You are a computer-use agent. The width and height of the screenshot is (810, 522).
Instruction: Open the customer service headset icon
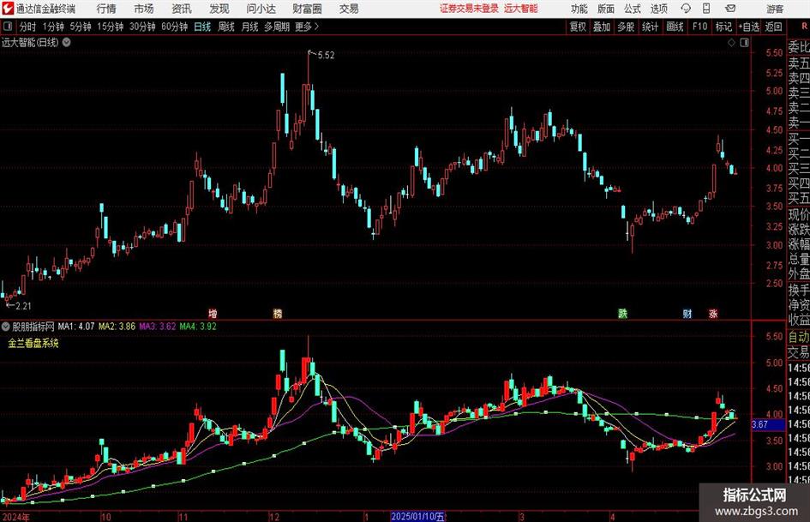tap(686, 9)
